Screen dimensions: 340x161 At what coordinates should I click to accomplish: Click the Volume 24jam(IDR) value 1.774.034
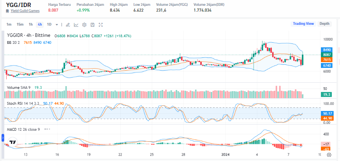pyautogui.click(x=203, y=10)
